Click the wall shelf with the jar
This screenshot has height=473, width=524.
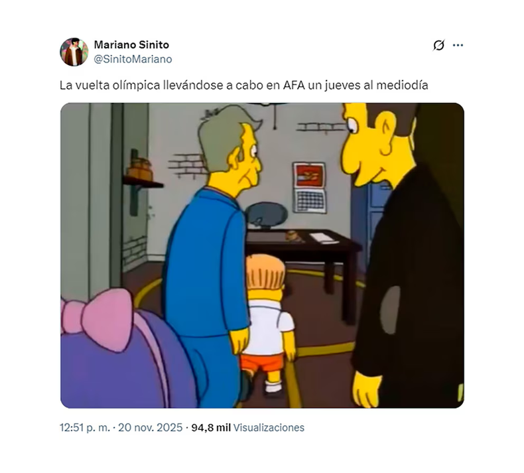pos(141,182)
